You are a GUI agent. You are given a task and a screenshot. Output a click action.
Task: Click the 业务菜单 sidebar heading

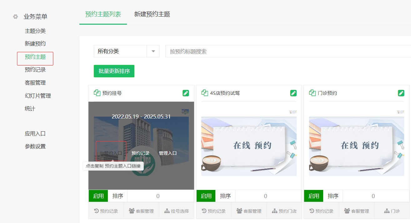click(35, 17)
